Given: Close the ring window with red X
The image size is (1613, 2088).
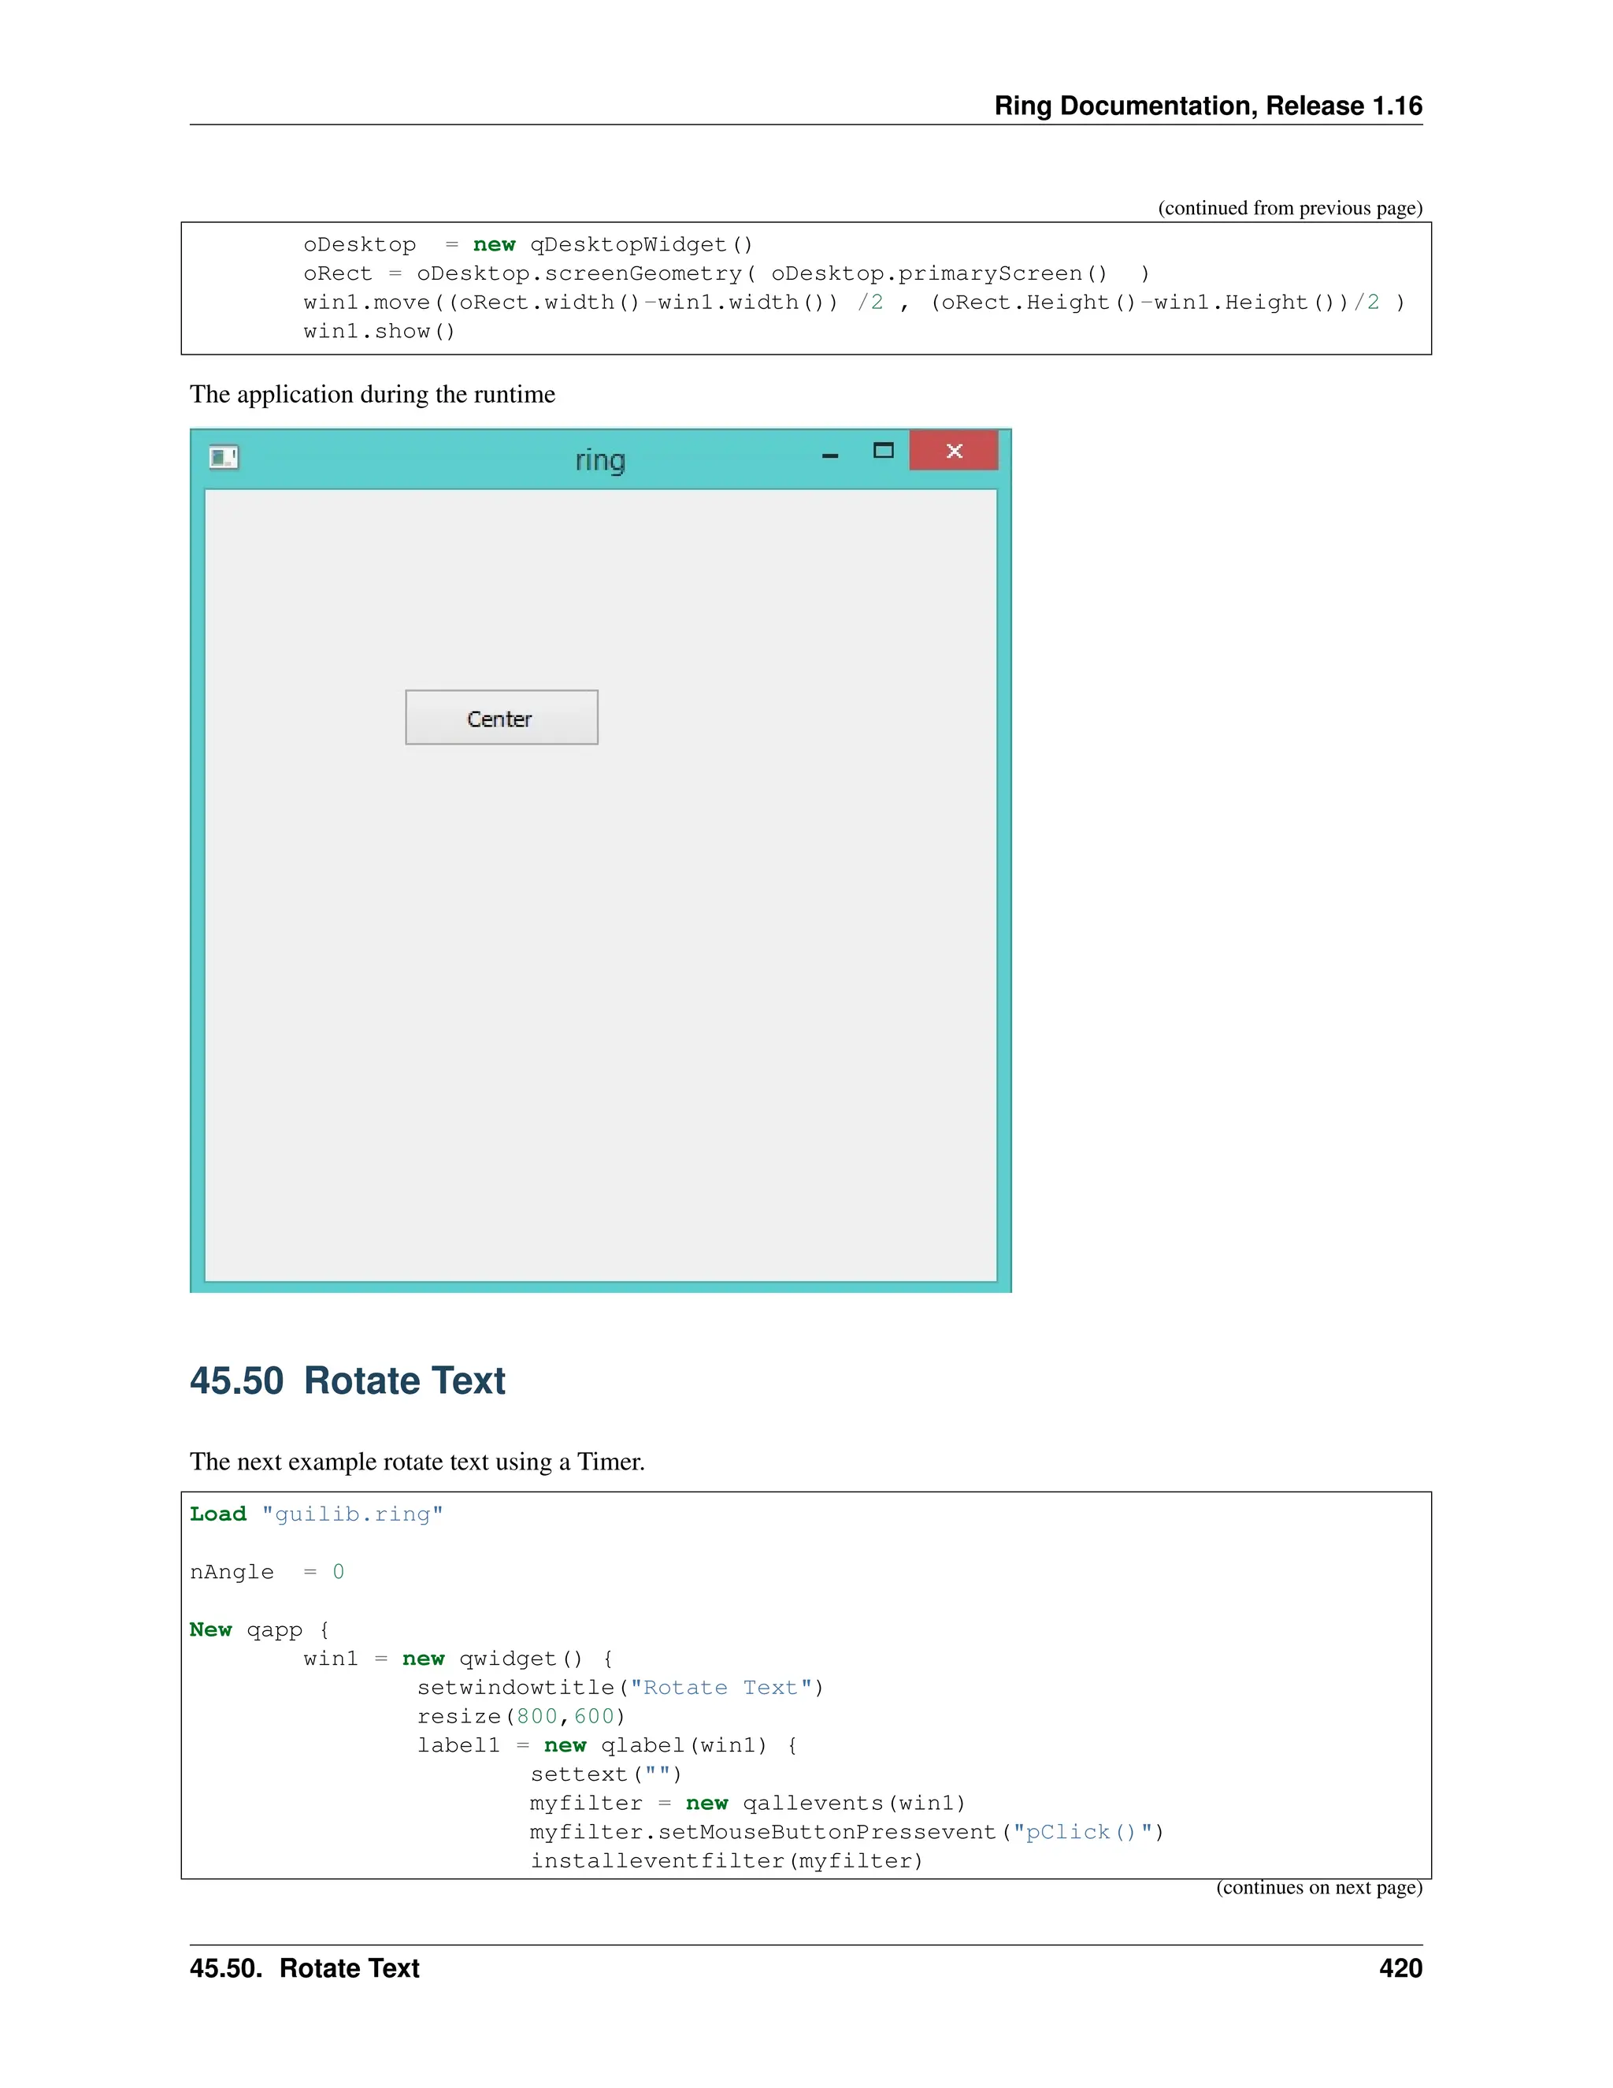Looking at the screenshot, I should click(x=954, y=451).
